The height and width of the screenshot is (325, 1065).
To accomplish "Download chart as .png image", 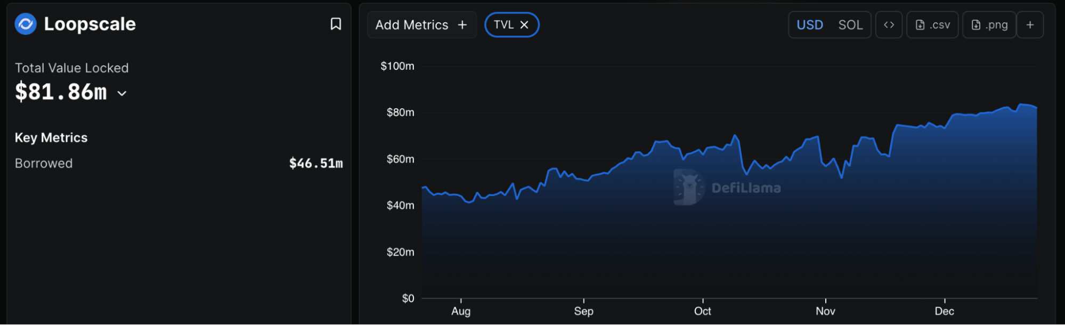I will [989, 25].
